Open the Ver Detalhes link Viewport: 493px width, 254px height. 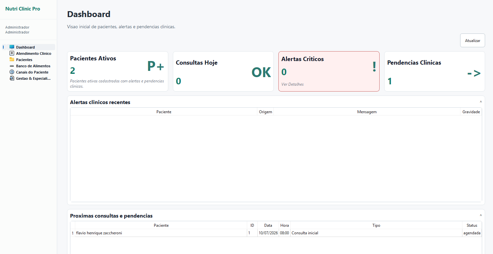point(293,84)
